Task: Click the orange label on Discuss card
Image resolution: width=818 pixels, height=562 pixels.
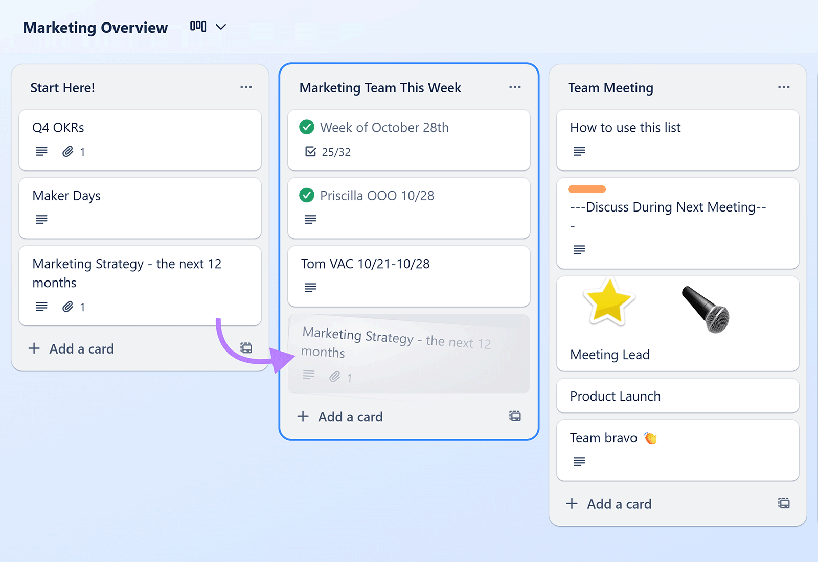Action: (587, 190)
